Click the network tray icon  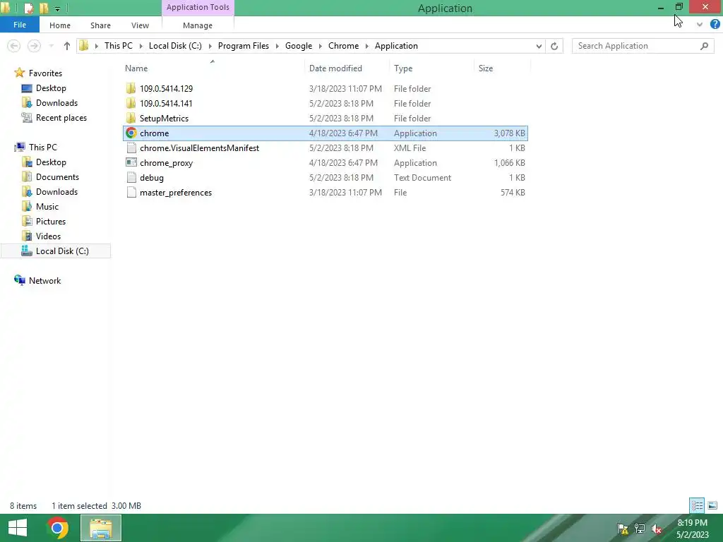(640, 529)
